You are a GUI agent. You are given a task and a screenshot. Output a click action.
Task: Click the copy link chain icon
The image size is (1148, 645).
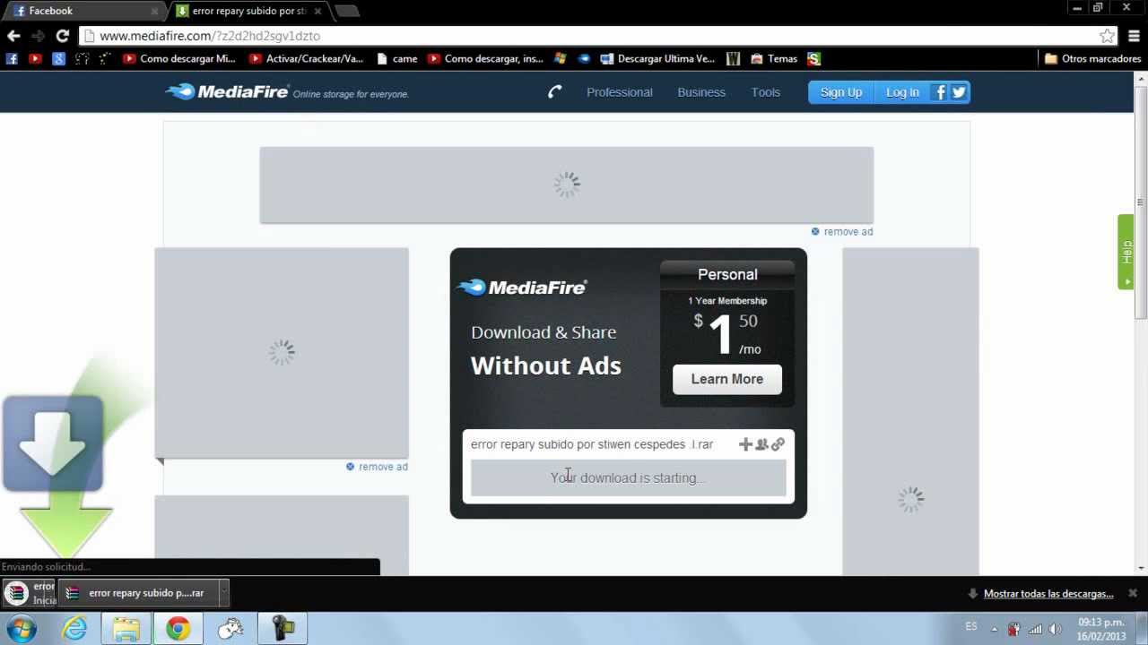(778, 444)
